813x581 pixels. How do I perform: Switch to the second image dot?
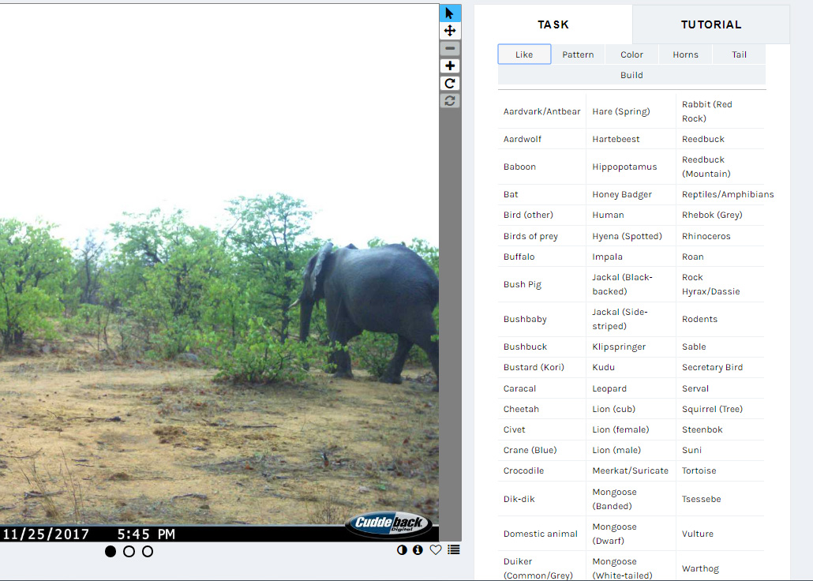pos(129,551)
